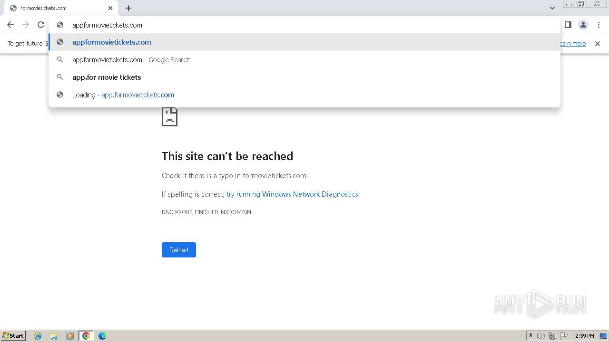Screen dimensions: 609x342
Task: Choose Loading app.formovietickets.com suggestion
Action: click(304, 95)
